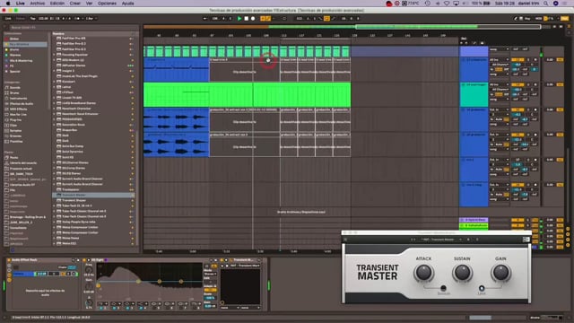Viewport: 574px width, 323px height.
Task: Open the Plug-ins browser category
Action: pos(16,119)
